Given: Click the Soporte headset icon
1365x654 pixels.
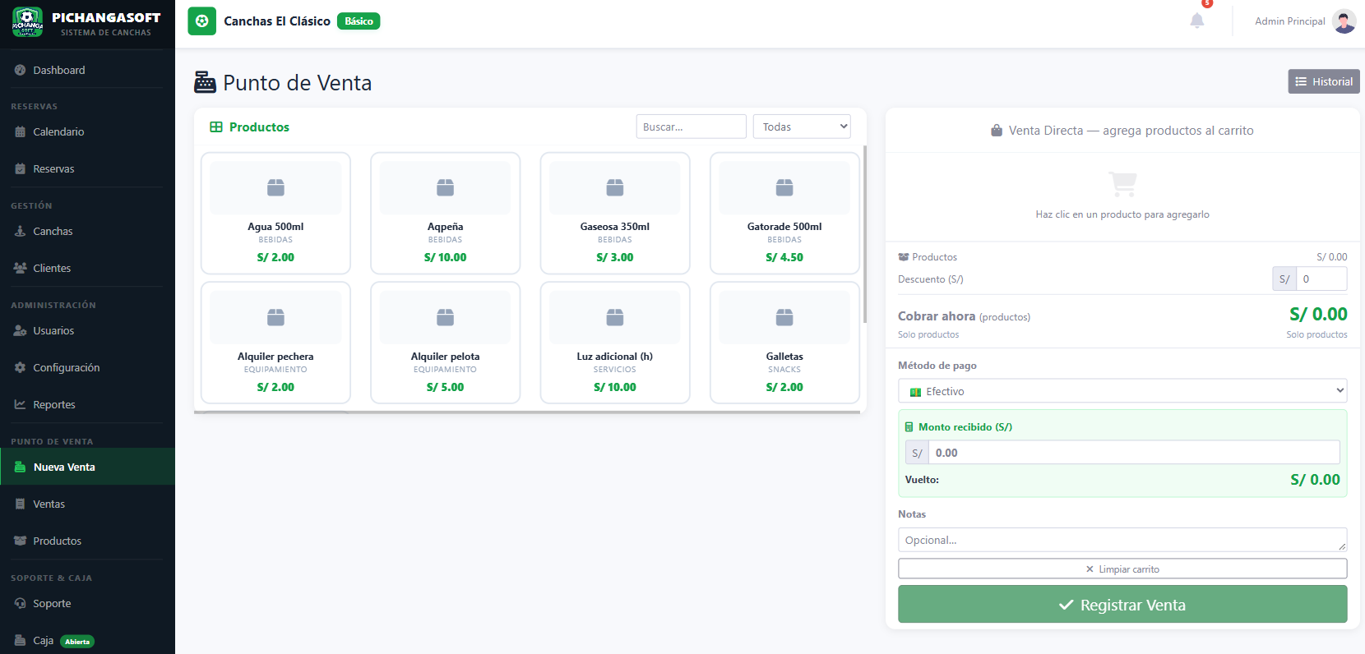Looking at the screenshot, I should [x=20, y=603].
